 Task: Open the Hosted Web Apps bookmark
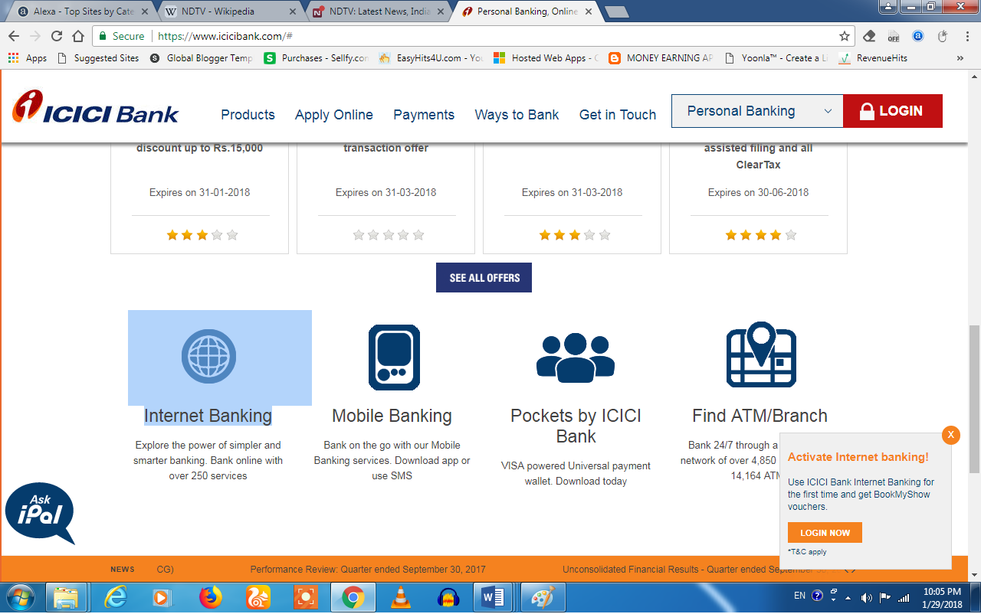click(x=546, y=58)
